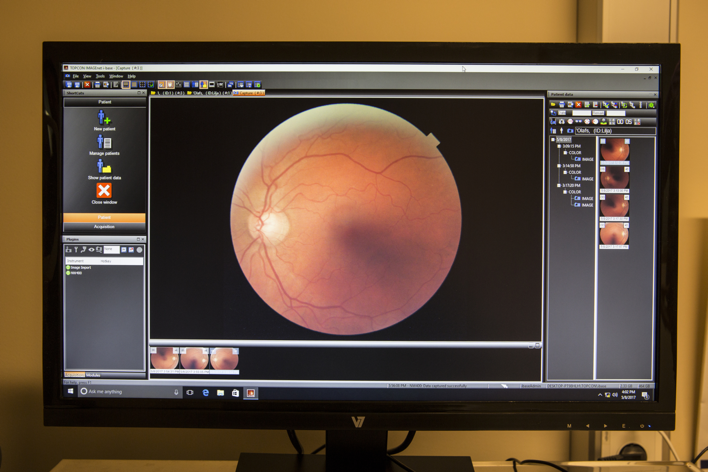Switch to the 'Olafs (ID:Lilja) tab
Viewport: 708px width, 472px height.
click(209, 93)
